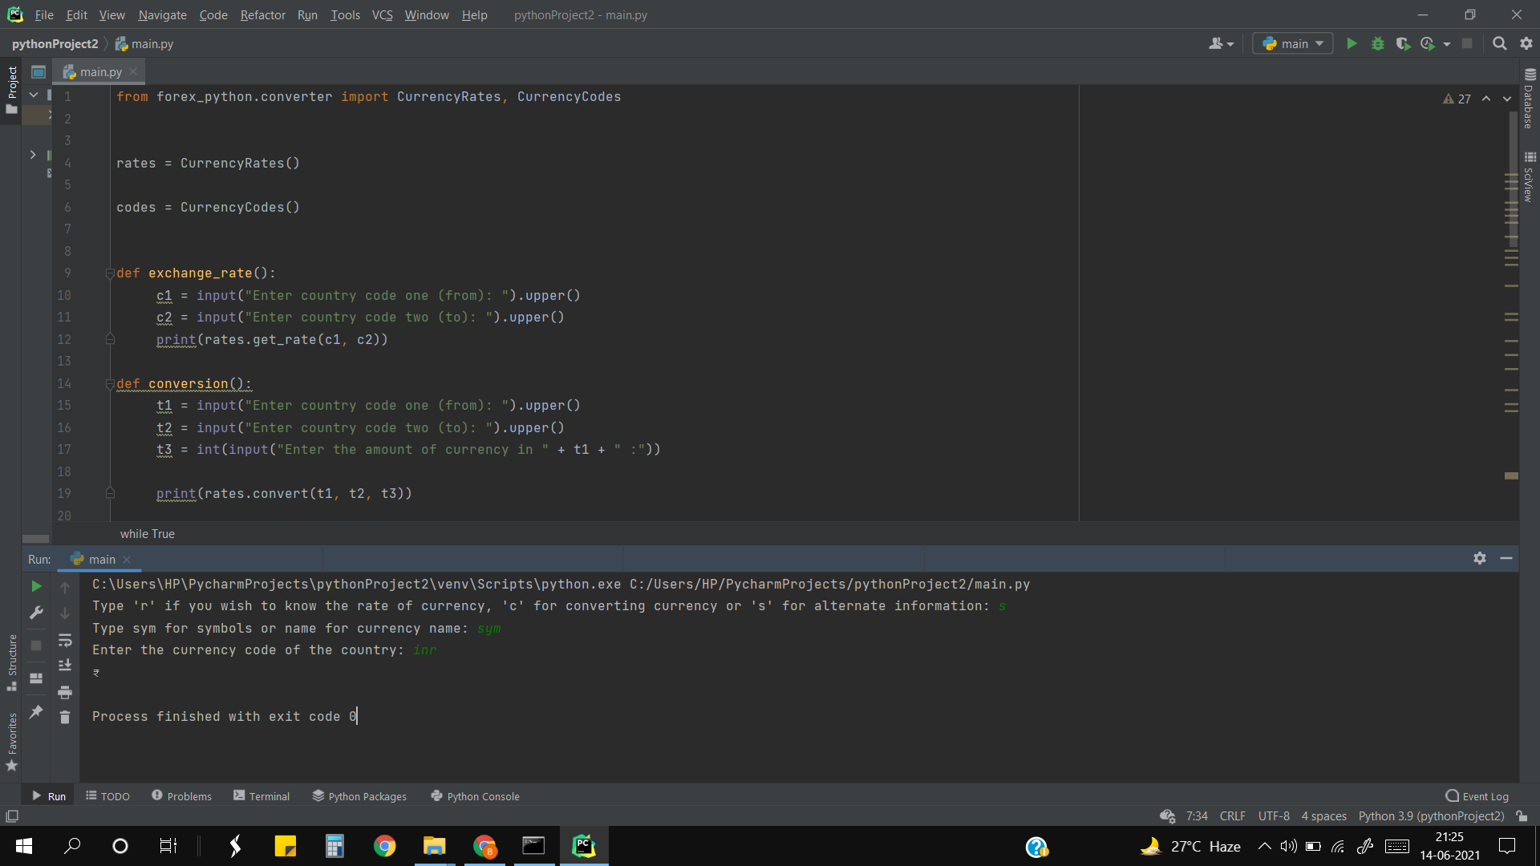Switch to the Terminal tab

coord(261,796)
